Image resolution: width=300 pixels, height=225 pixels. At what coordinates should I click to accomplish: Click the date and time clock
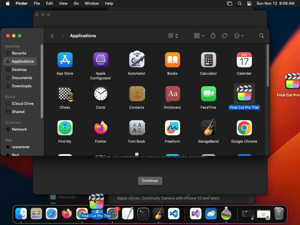pyautogui.click(x=275, y=4)
